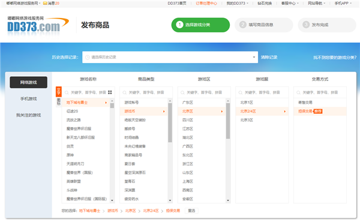Go to DD373首页
The height and width of the screenshot is (222, 360).
pos(177,3)
